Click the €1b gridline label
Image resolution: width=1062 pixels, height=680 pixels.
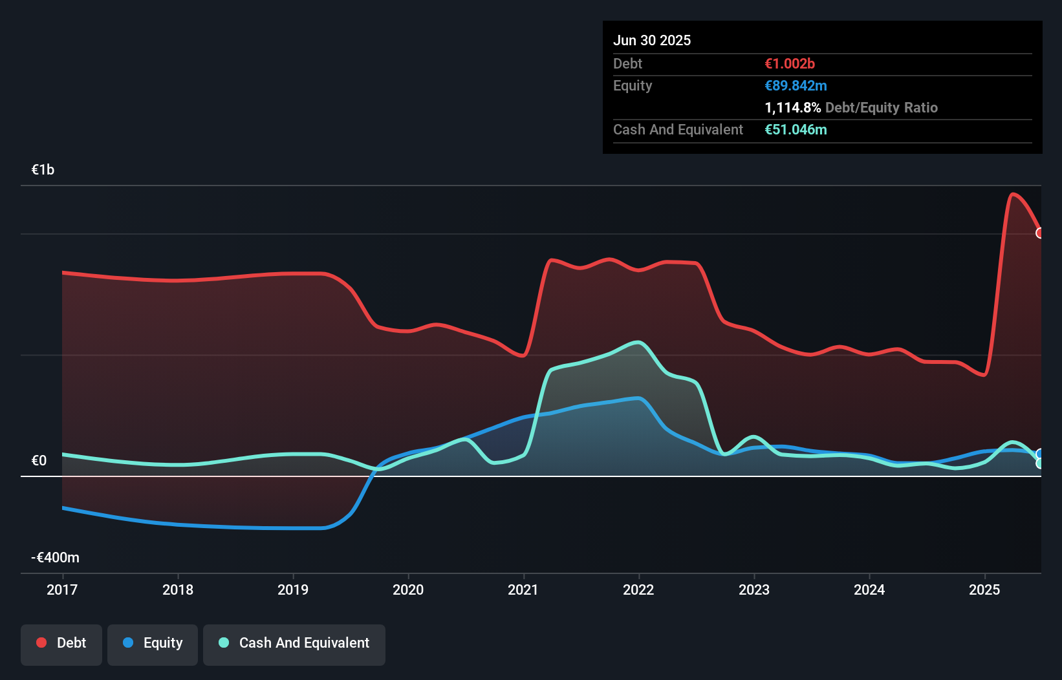tap(43, 169)
